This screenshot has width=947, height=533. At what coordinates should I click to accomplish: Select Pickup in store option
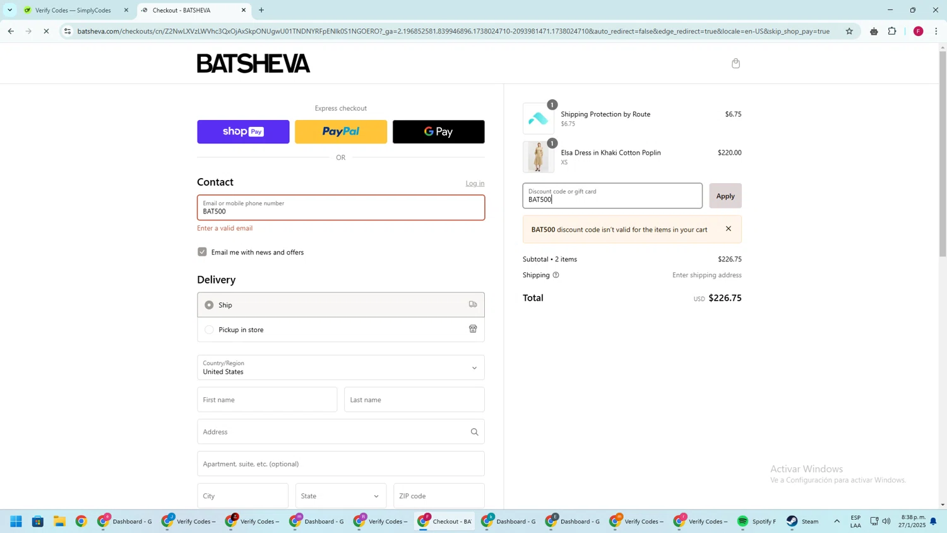tap(341, 329)
